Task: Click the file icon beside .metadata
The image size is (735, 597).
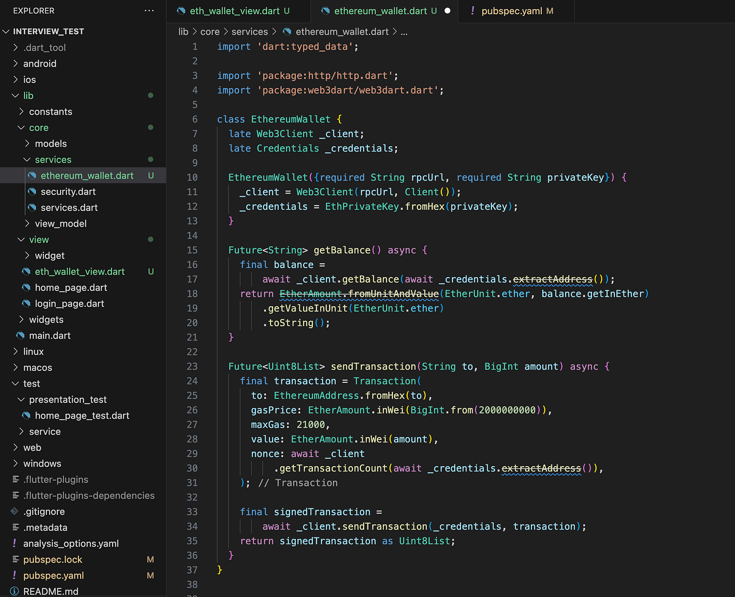Action: click(x=15, y=527)
